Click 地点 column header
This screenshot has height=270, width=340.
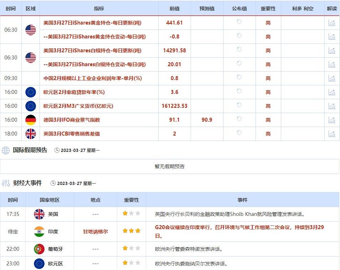pyautogui.click(x=96, y=200)
